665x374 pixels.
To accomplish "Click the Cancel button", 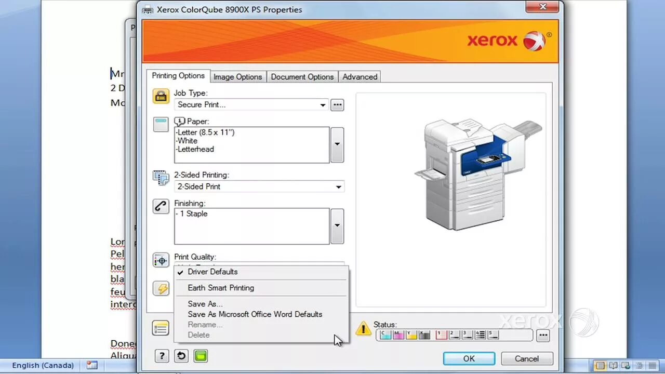I will pos(527,358).
